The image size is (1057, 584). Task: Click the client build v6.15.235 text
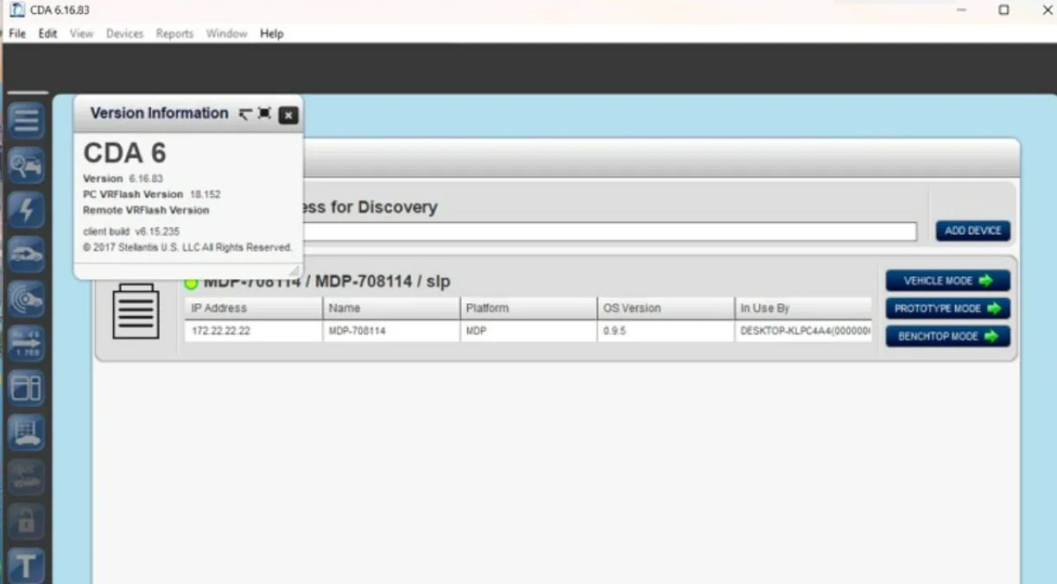click(x=131, y=232)
